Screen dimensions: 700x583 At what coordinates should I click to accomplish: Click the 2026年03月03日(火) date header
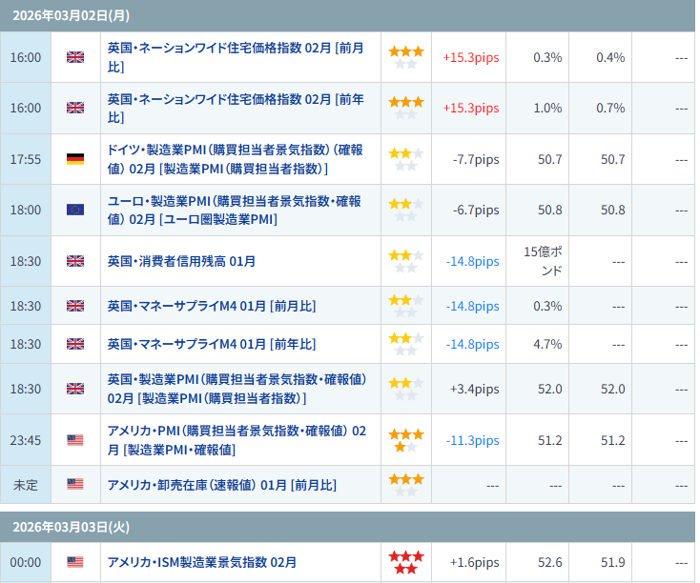(x=63, y=527)
